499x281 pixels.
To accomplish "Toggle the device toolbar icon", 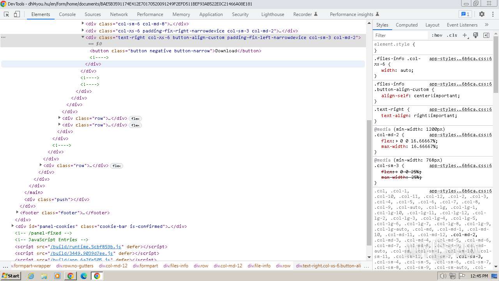I will pos(17,14).
